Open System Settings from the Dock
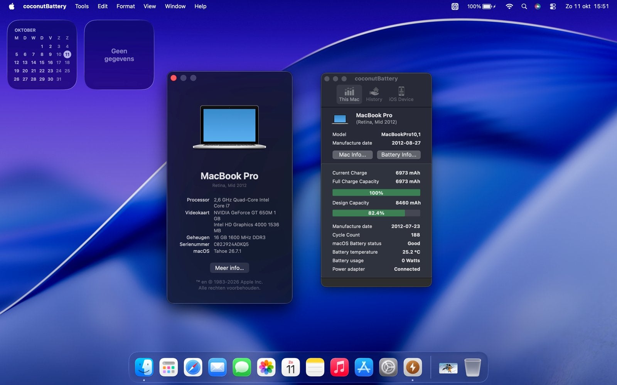617x385 pixels. click(x=388, y=367)
